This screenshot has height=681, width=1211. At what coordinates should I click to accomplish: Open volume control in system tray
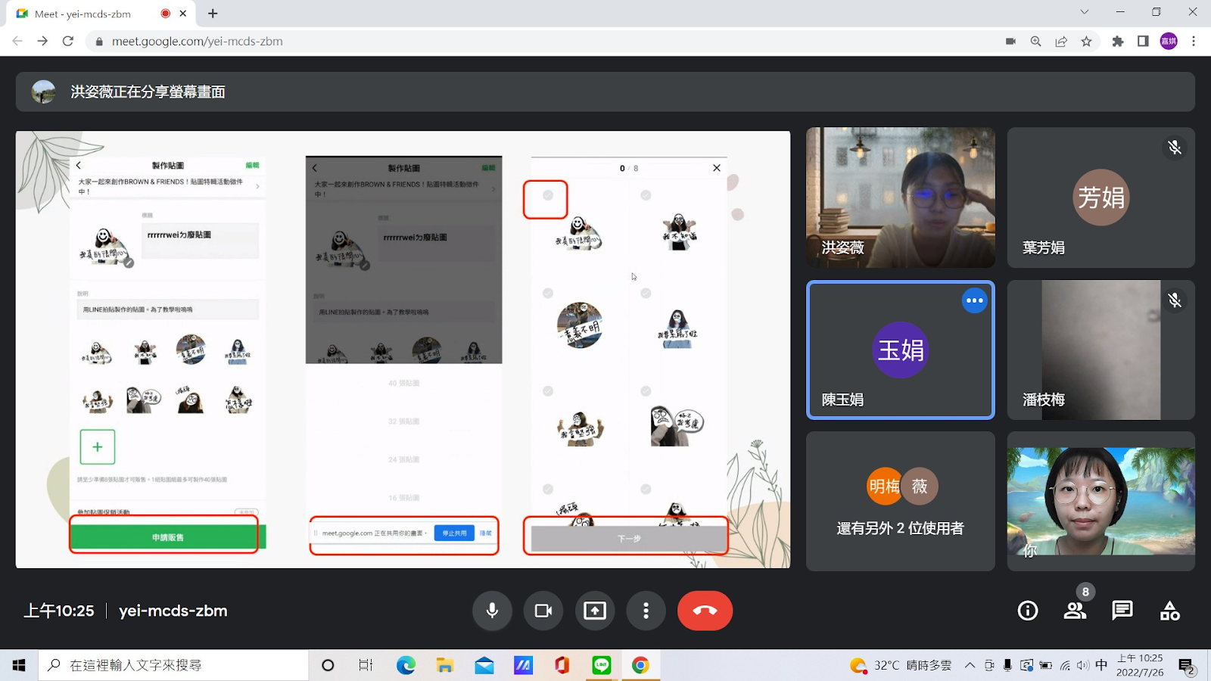(x=1083, y=665)
